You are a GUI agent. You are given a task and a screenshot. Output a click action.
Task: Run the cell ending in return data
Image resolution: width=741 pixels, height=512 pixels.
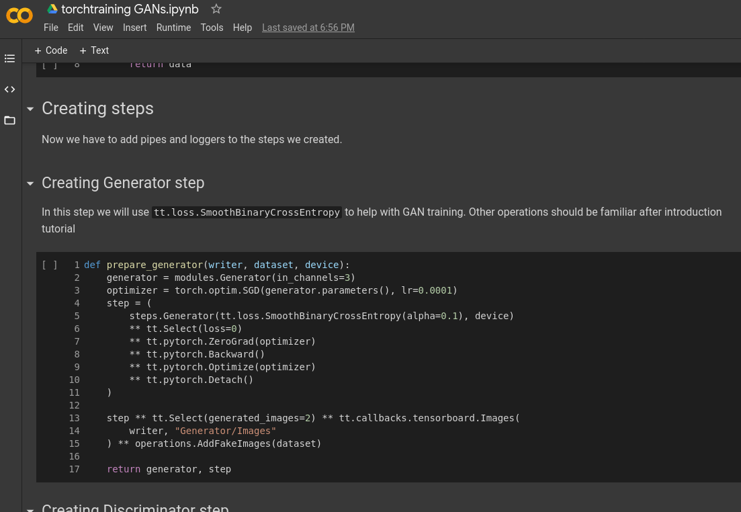click(x=50, y=65)
